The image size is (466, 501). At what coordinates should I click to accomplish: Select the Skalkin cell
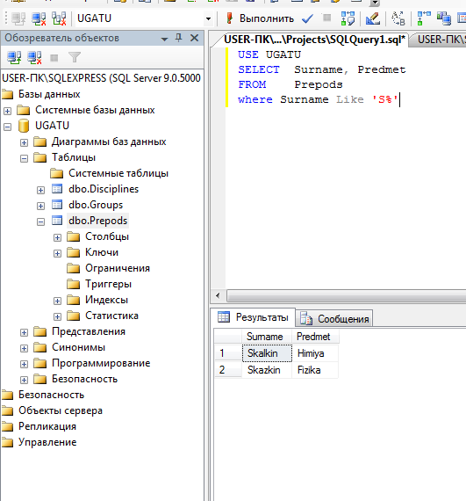[267, 353]
